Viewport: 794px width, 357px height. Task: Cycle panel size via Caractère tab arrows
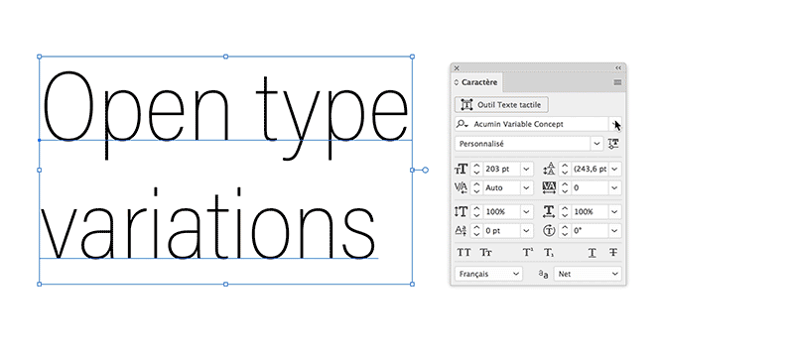pyautogui.click(x=457, y=82)
